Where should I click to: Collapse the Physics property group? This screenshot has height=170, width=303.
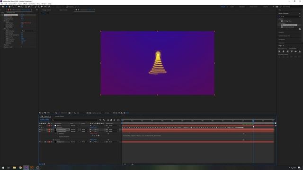coord(3,29)
